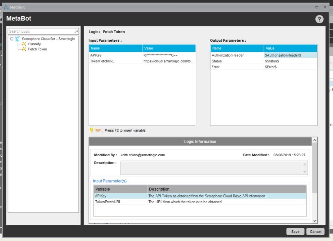Edit the APIKey input value

click(169, 55)
